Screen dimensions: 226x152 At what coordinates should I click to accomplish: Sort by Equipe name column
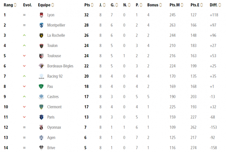pyautogui.click(x=53, y=5)
